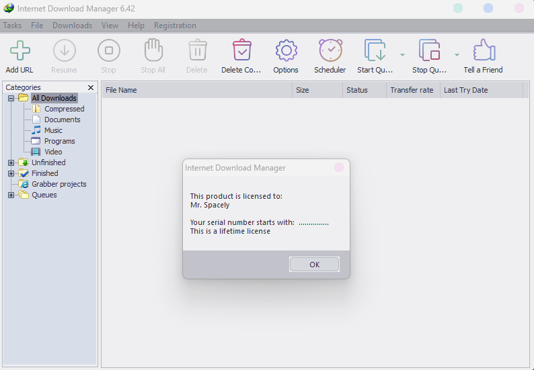Open the Downloads menu
534x370 pixels.
coord(72,26)
